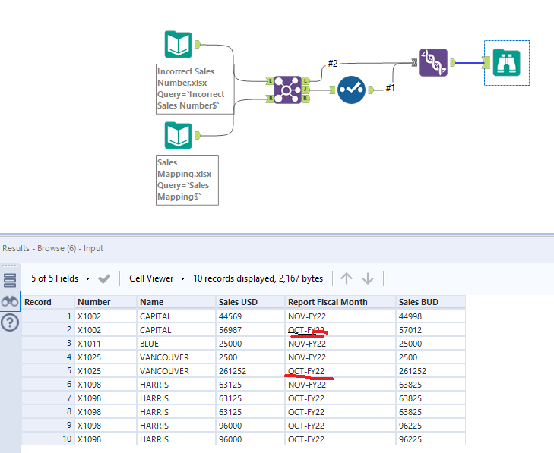
Task: Go to previous record with up arrow
Action: pyautogui.click(x=347, y=278)
